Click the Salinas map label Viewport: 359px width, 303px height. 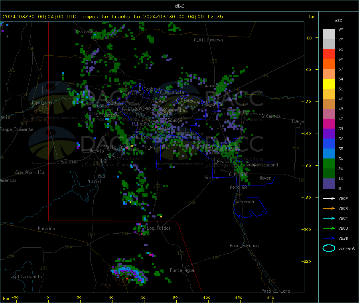[x=69, y=162]
